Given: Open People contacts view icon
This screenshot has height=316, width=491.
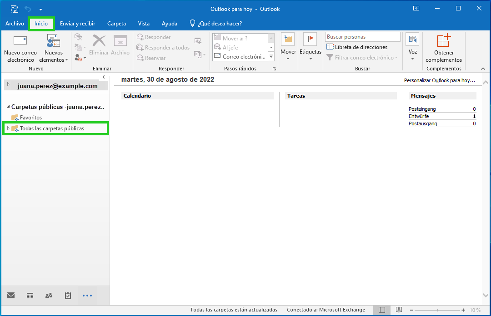Looking at the screenshot, I should tap(49, 296).
